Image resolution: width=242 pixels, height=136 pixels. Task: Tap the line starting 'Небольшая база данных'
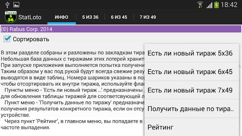73,59
